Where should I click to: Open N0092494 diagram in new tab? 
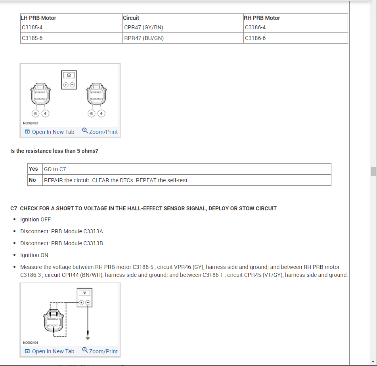pos(50,351)
